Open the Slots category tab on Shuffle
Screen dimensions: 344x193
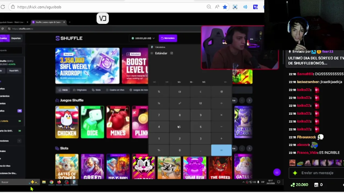[x=96, y=90]
